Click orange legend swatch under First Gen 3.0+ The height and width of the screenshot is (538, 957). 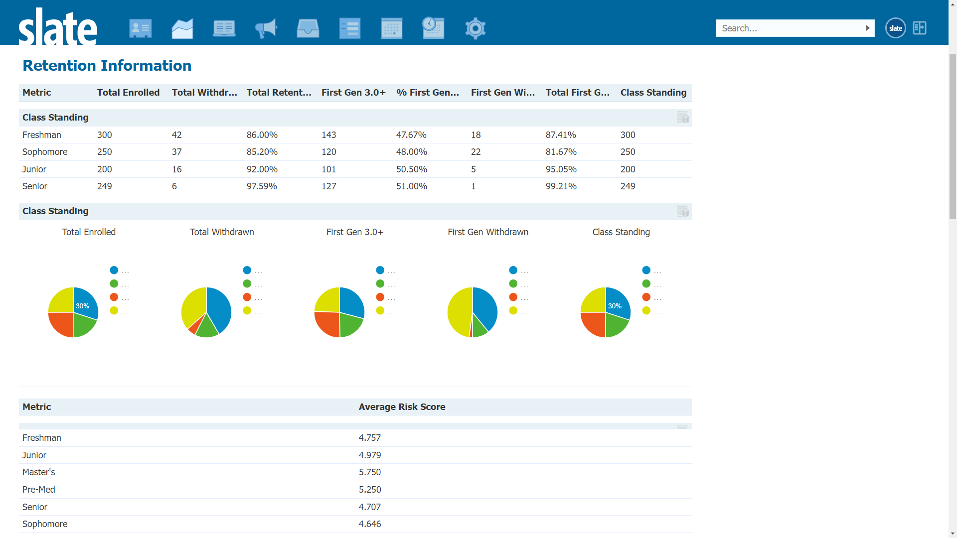[x=380, y=297]
